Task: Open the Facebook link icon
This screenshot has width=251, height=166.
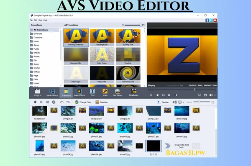Action: [x=207, y=20]
